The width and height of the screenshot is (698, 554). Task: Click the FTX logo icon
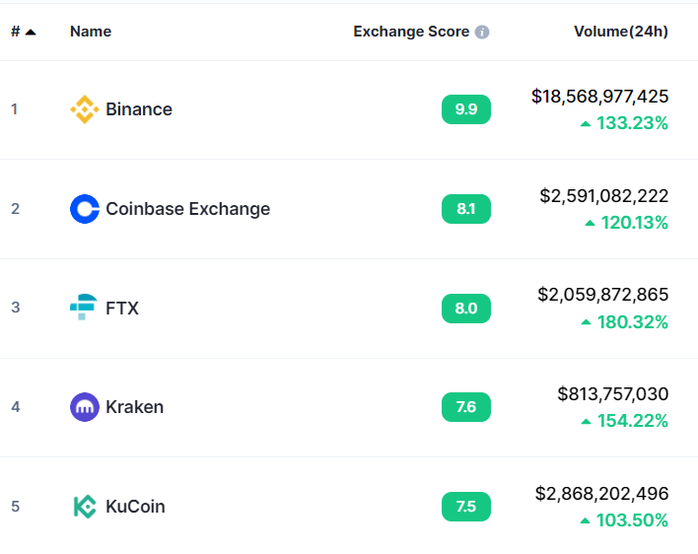tap(84, 307)
